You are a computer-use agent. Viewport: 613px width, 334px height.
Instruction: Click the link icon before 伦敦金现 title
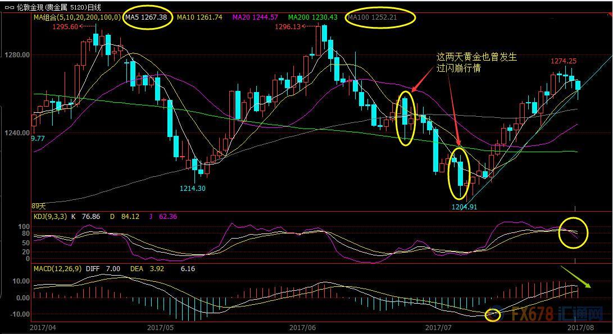coord(9,7)
